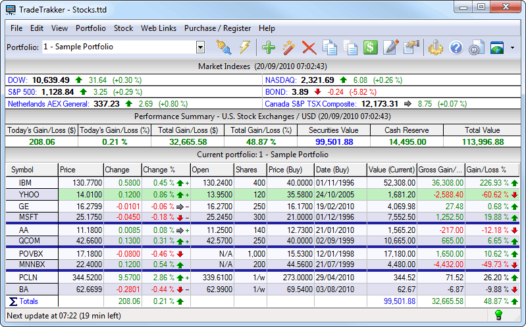Screen dimensions: 526x327
Task: Open the Edit menu
Action: point(37,28)
